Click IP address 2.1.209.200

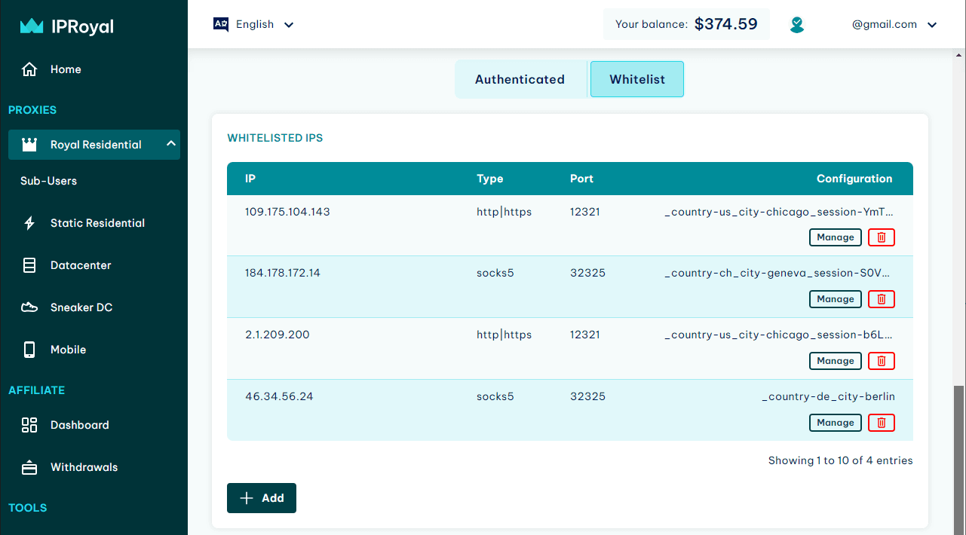tap(278, 335)
